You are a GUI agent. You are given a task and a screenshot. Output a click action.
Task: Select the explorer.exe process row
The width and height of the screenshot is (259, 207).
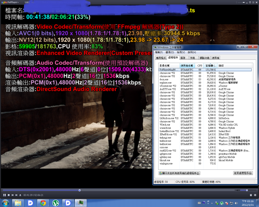(205, 83)
